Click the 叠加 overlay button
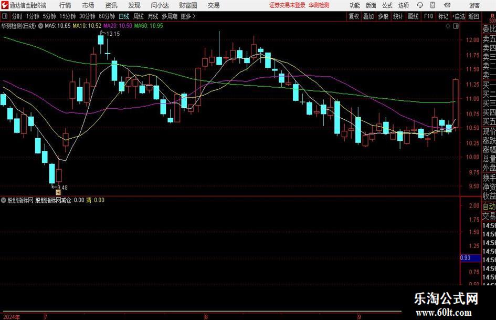 point(368,16)
